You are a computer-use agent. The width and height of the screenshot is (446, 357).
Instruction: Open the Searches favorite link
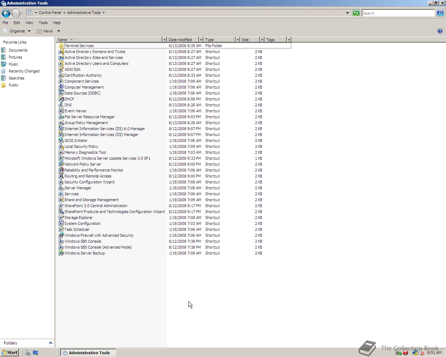click(16, 78)
